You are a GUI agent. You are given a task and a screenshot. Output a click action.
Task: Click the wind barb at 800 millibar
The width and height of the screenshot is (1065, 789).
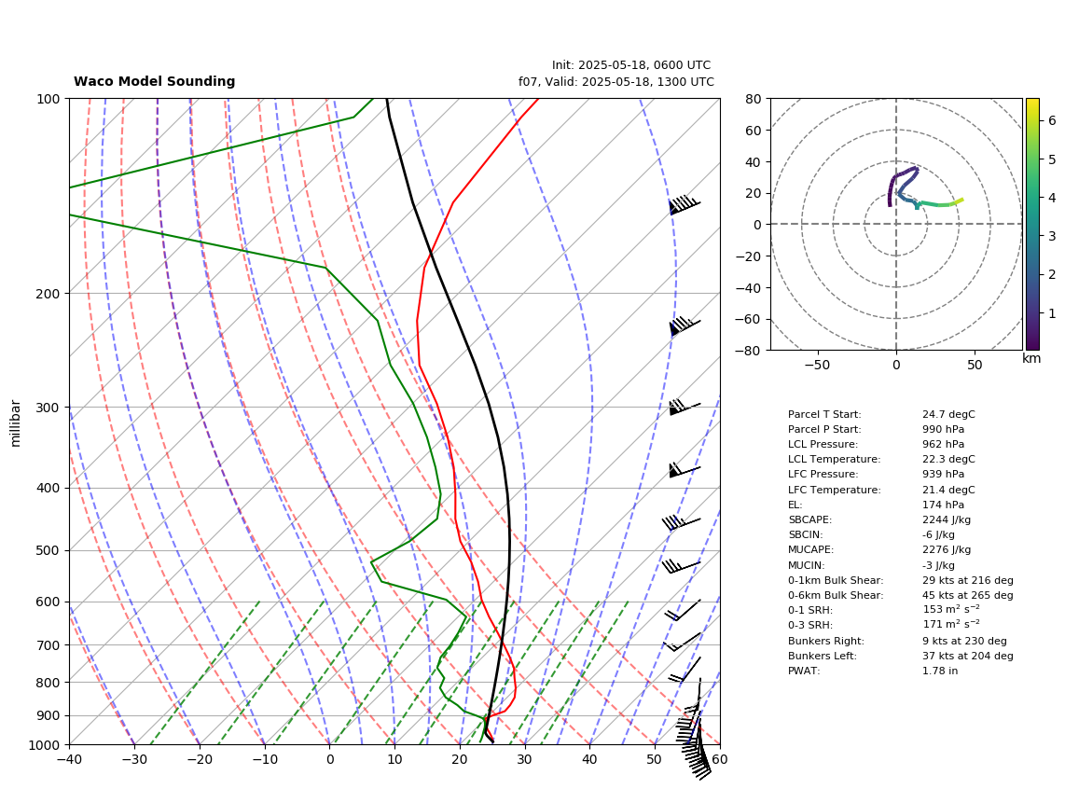(685, 671)
